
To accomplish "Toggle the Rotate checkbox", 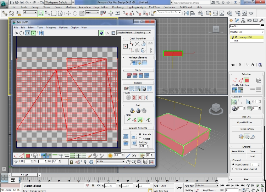I will (x=140, y=139).
